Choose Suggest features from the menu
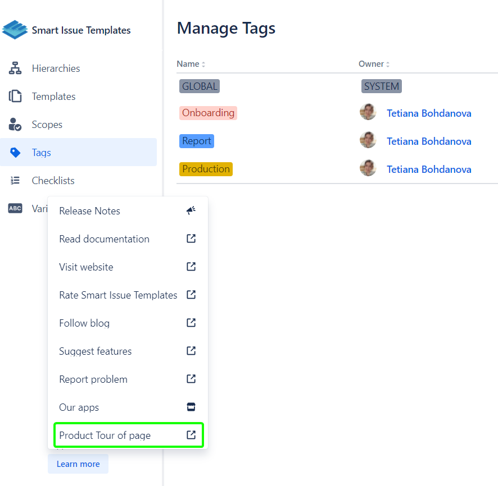Image resolution: width=498 pixels, height=486 pixels. coord(96,351)
